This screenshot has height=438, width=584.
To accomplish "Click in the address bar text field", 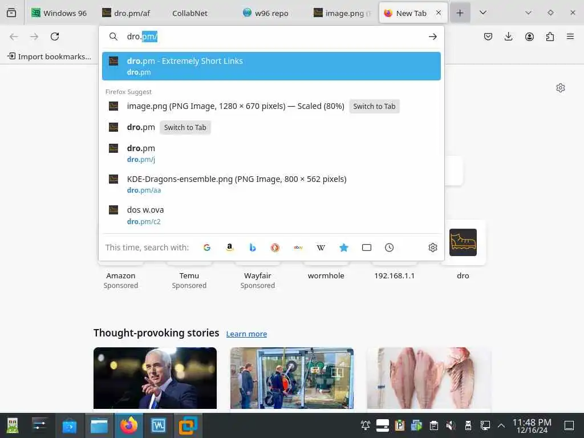I will coord(274,36).
